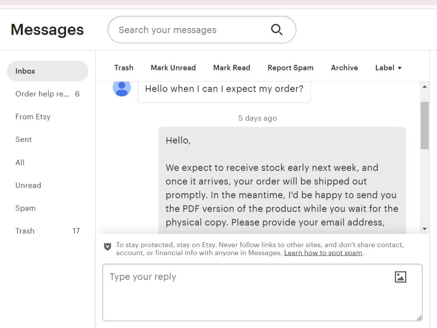
Task: Click the conversation scrollbar thumb
Action: [424, 126]
